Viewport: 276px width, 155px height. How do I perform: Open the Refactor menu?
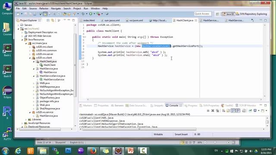pyautogui.click(x=44, y=9)
